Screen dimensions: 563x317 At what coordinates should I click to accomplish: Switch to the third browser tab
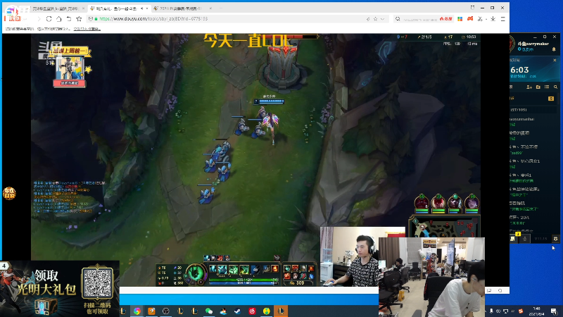[x=182, y=8]
